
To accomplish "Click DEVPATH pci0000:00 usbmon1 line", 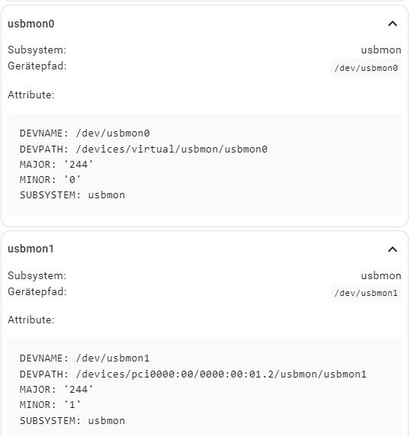I will click(193, 374).
